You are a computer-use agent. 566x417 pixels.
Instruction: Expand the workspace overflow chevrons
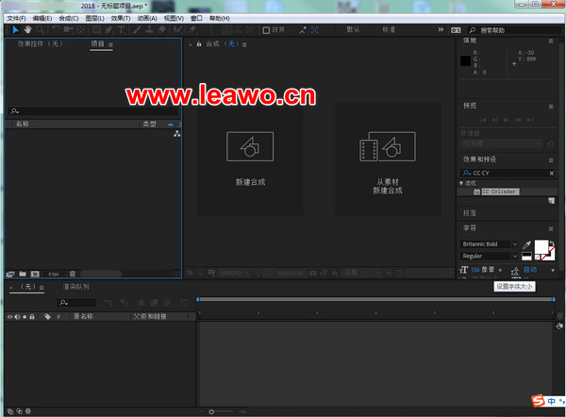tap(441, 29)
